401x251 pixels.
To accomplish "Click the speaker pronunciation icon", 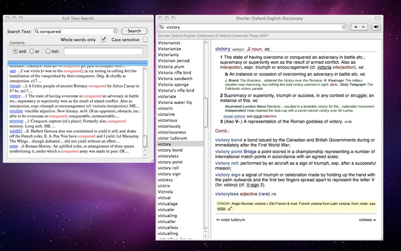I will pos(376,27).
